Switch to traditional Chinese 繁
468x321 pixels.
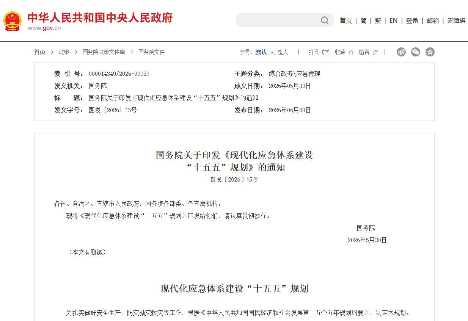coord(378,20)
